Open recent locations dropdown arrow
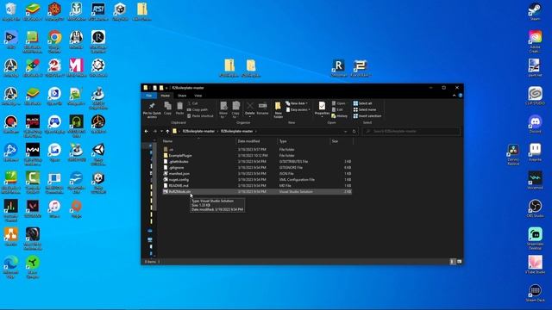 [161, 132]
